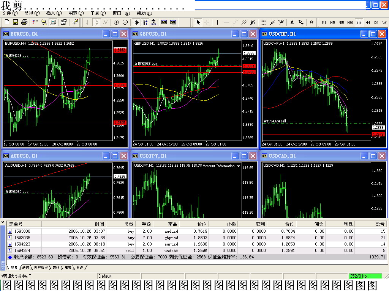This screenshot has height=291, width=389.
Task: Switch to candlestick chart display
Action: pyautogui.click(x=96, y=22)
